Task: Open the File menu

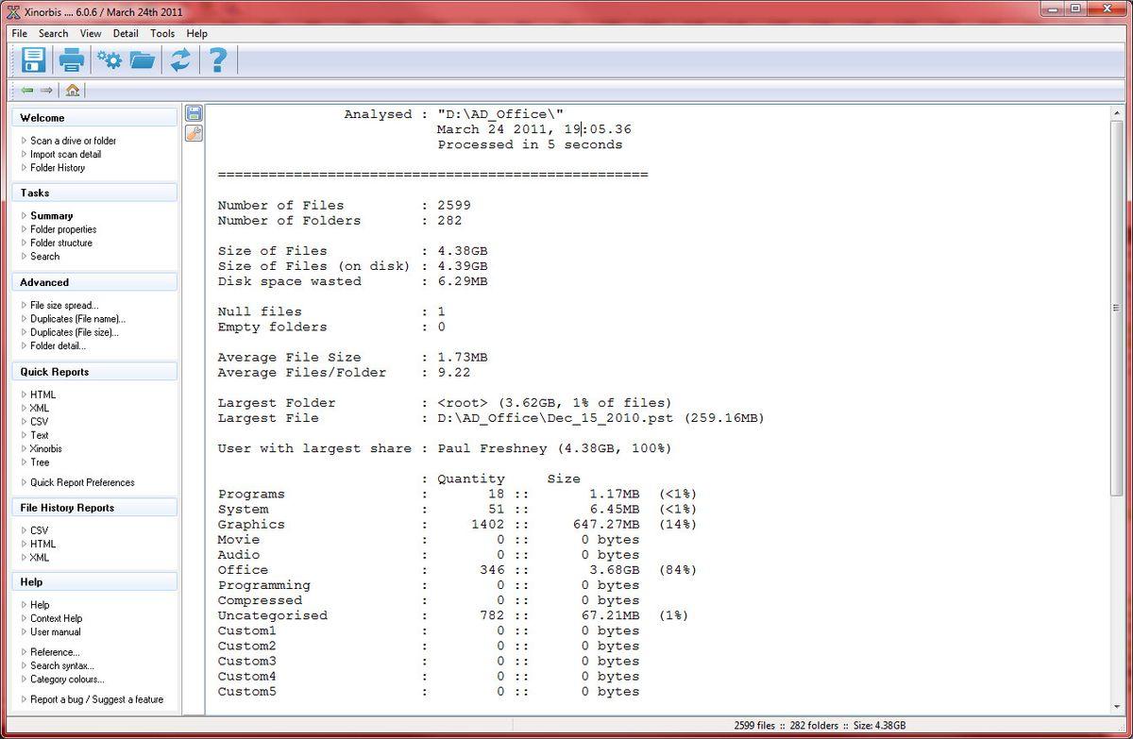Action: (x=20, y=33)
